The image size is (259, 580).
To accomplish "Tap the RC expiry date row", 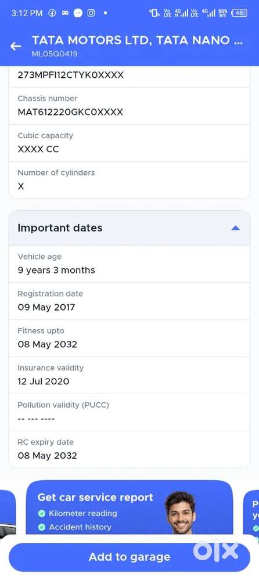I will pyautogui.click(x=129, y=449).
